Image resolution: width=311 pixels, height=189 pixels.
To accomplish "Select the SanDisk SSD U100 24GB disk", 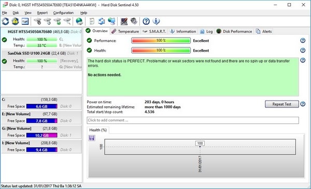I will click(41, 60).
